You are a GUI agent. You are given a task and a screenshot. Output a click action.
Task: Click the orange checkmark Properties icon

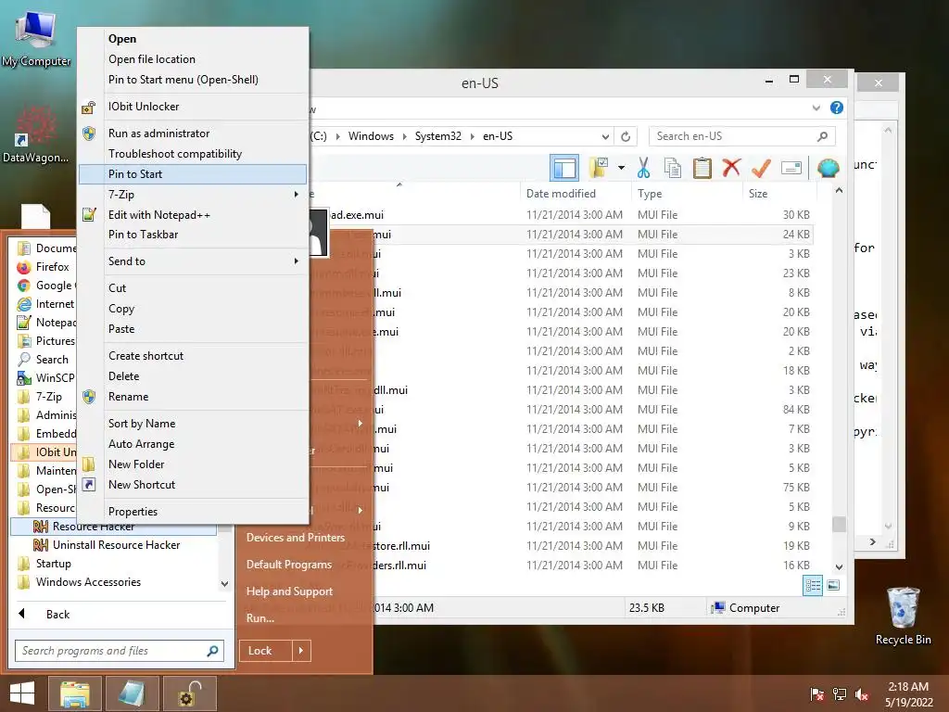761,168
